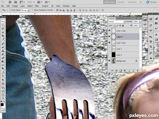Select the Move tool in the toolbox
The height and width of the screenshot is (119, 159).
point(3,22)
